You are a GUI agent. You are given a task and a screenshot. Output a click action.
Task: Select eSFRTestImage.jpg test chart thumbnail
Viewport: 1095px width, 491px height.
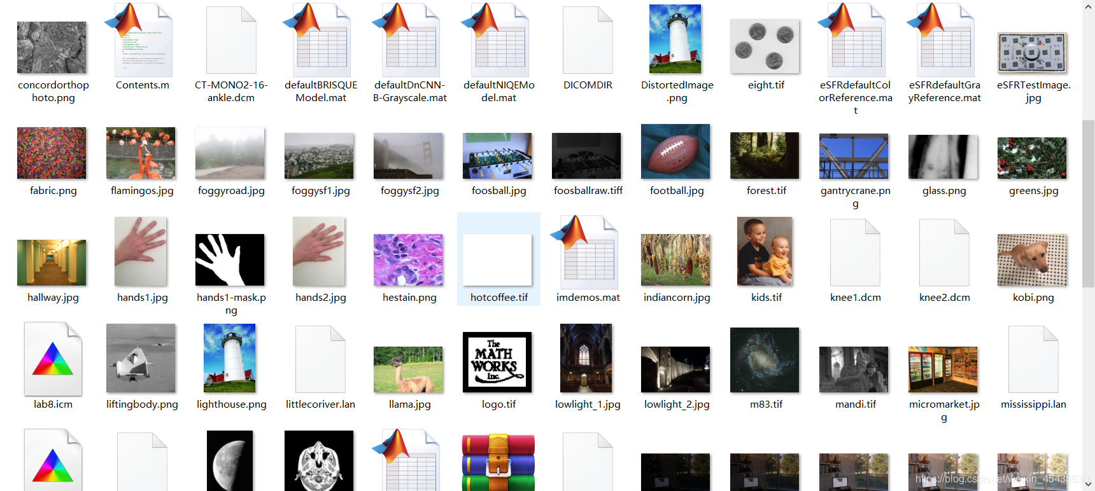pyautogui.click(x=1032, y=53)
